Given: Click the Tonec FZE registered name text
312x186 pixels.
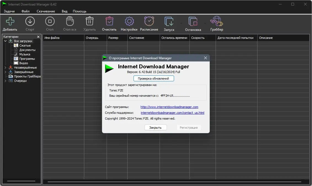Looking at the screenshot, I should (x=116, y=90).
